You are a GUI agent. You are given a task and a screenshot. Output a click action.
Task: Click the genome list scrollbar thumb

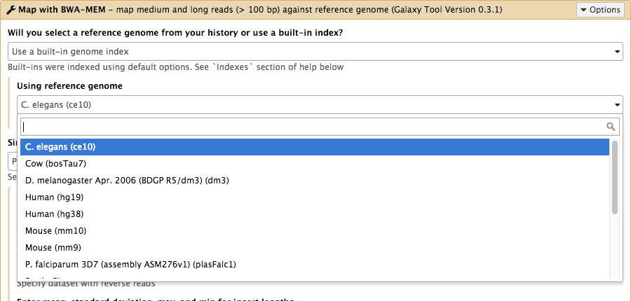click(614, 177)
